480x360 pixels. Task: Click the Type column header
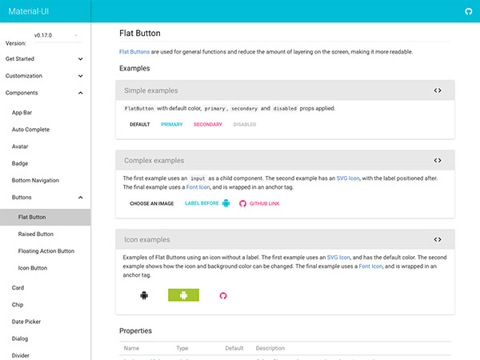(x=182, y=348)
